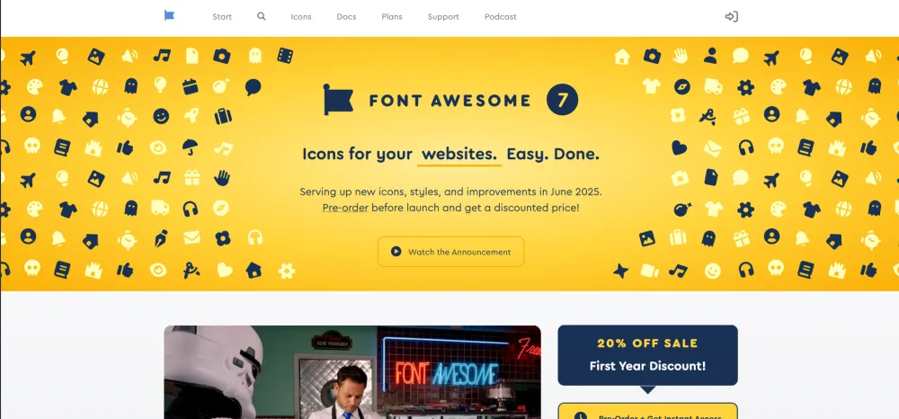Image resolution: width=899 pixels, height=419 pixels.
Task: Click the navy heart icon in right pattern
Action: (679, 147)
